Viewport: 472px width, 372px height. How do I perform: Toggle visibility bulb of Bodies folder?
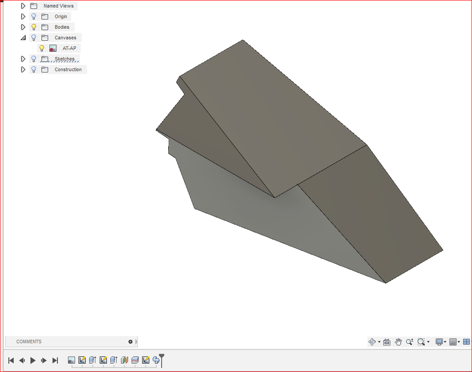coord(34,27)
